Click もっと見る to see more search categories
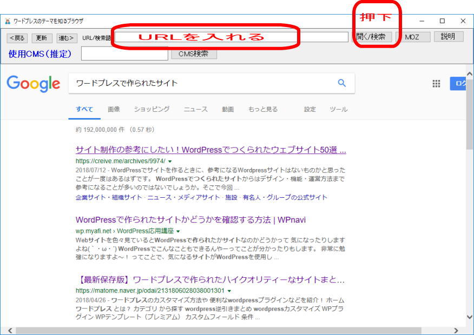This screenshot has width=474, height=335. tap(264, 108)
